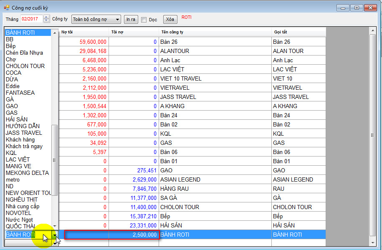The image size is (382, 250).
Task: Select BB in the dropdown list
Action: (28, 40)
